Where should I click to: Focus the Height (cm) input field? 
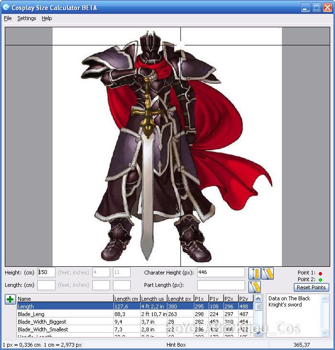[x=46, y=273]
